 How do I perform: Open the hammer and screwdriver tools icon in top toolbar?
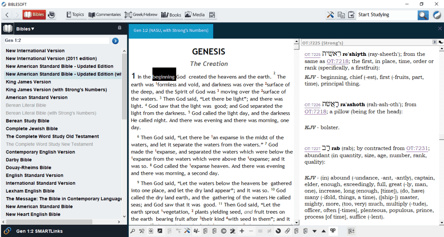(x=331, y=15)
